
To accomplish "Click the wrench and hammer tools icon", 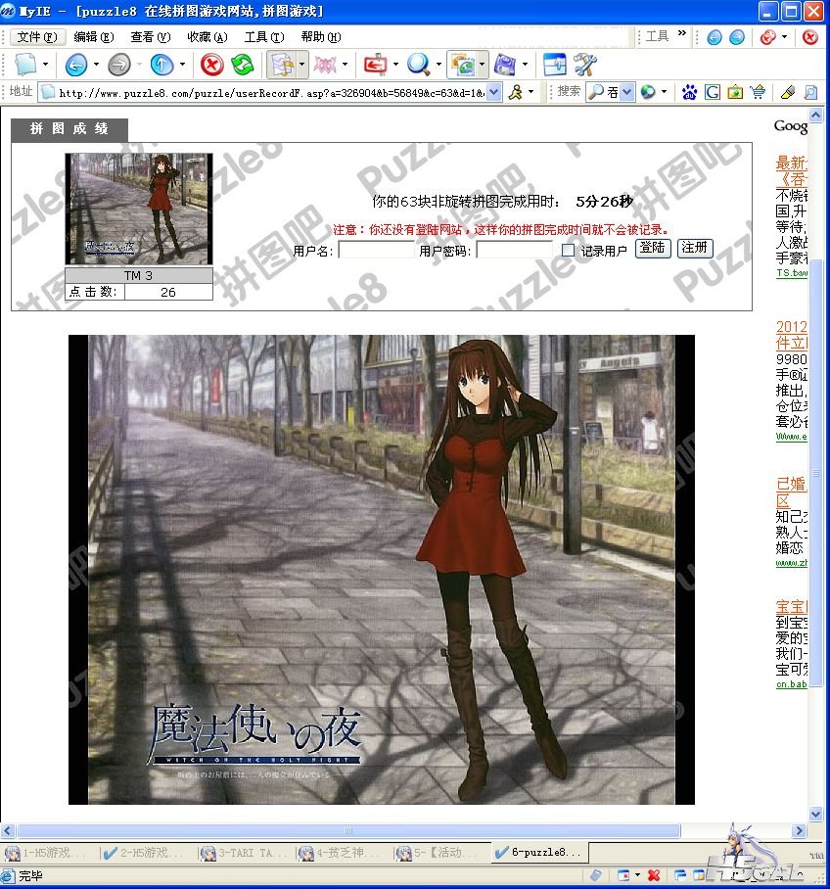I will [584, 65].
